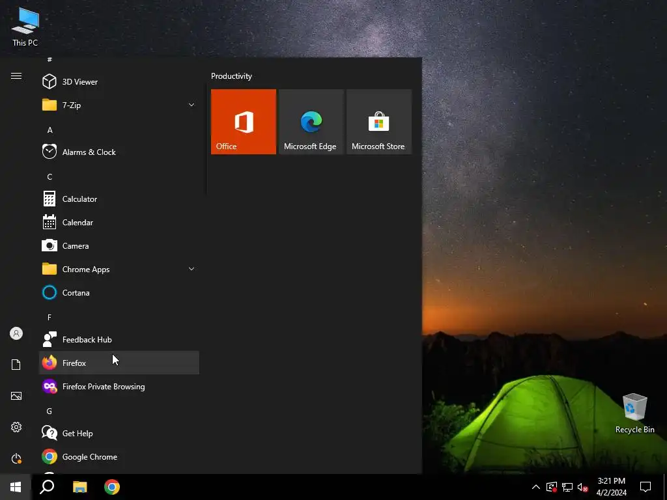The width and height of the screenshot is (667, 500).
Task: Launch Cortana from the app list
Action: 119,292
